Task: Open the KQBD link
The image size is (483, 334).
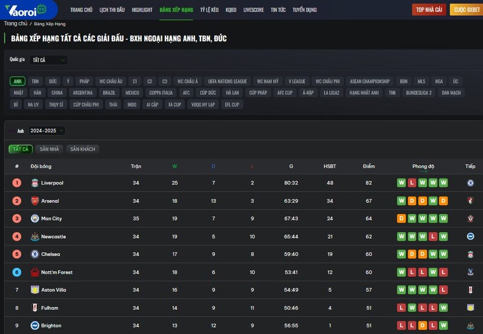Action: pos(231,10)
